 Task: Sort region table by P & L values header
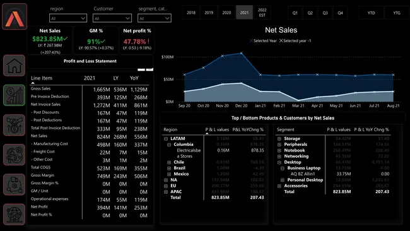(x=217, y=129)
